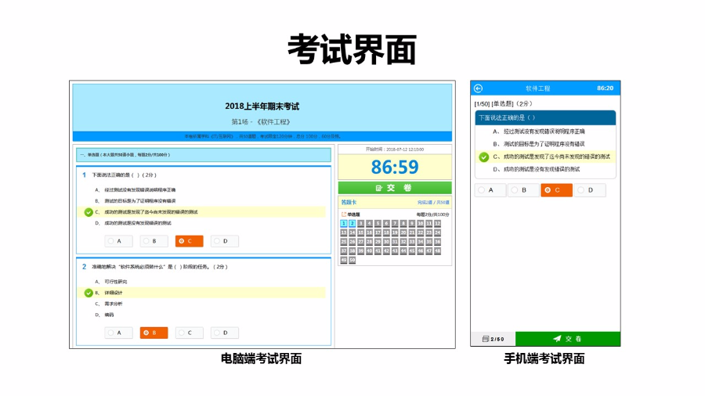
Task: Select radio C for question 2
Action: coord(190,333)
